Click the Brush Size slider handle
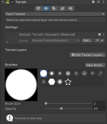The height and width of the screenshot is (124, 107). click(x=46, y=103)
